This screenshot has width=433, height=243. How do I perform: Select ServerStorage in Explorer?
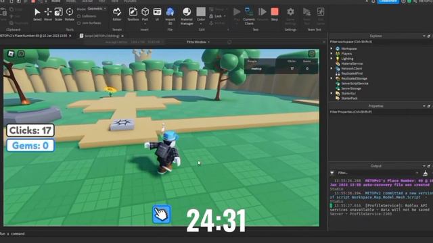pyautogui.click(x=351, y=88)
